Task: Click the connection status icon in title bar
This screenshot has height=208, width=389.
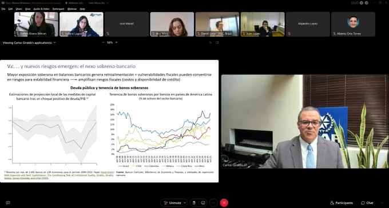Action: 367,3
